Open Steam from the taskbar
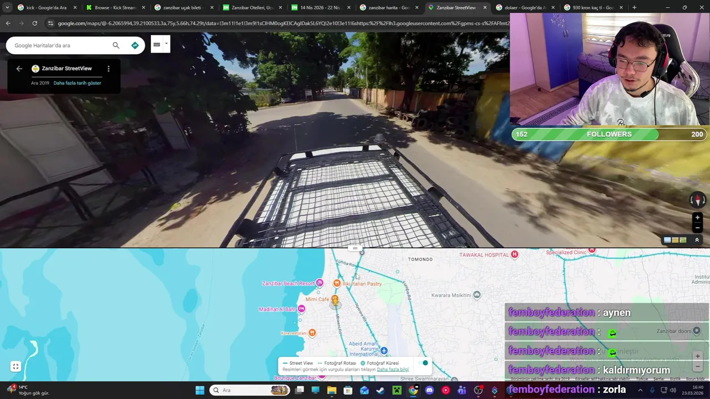Image resolution: width=710 pixels, height=399 pixels. pos(380,390)
